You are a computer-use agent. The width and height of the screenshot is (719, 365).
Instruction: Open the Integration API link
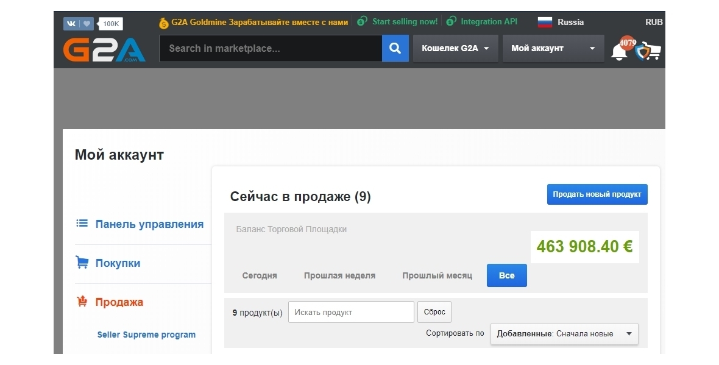[x=489, y=21]
